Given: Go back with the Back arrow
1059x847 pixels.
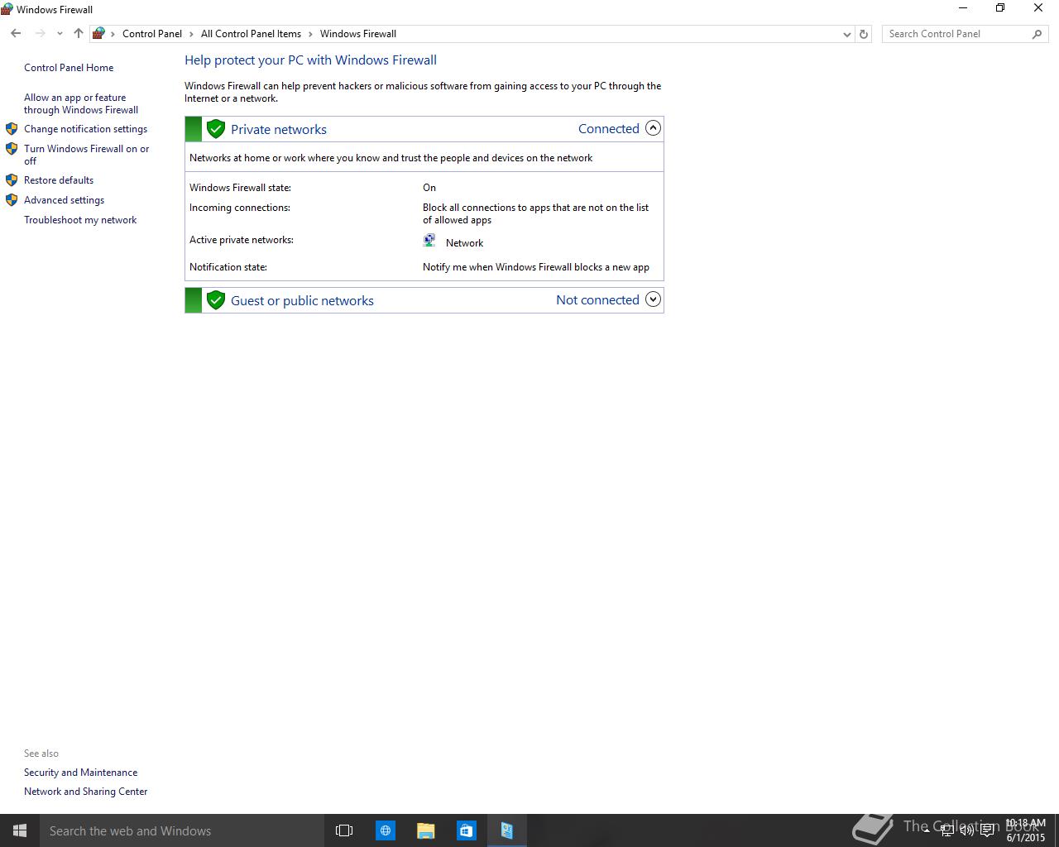Looking at the screenshot, I should coord(16,34).
